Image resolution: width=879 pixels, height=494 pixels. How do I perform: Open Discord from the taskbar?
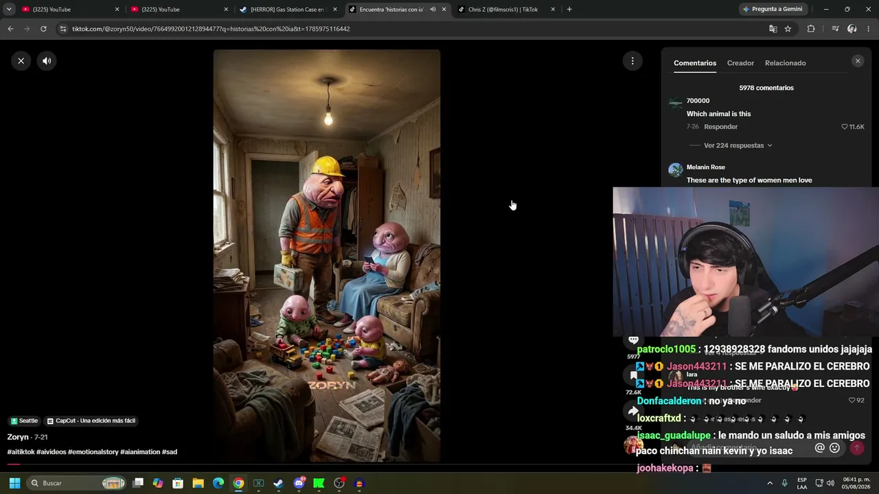(299, 483)
